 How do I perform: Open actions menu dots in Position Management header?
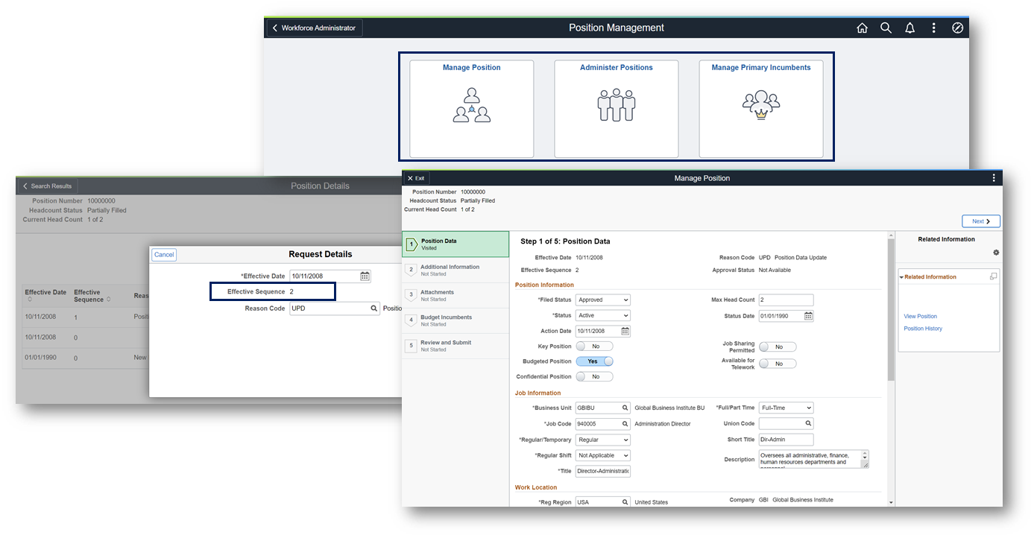933,28
